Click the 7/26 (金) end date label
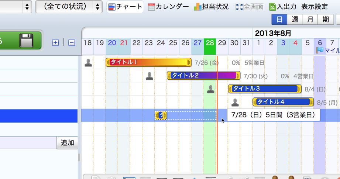Image resolution: width=340 pixels, height=179 pixels. (x=207, y=63)
